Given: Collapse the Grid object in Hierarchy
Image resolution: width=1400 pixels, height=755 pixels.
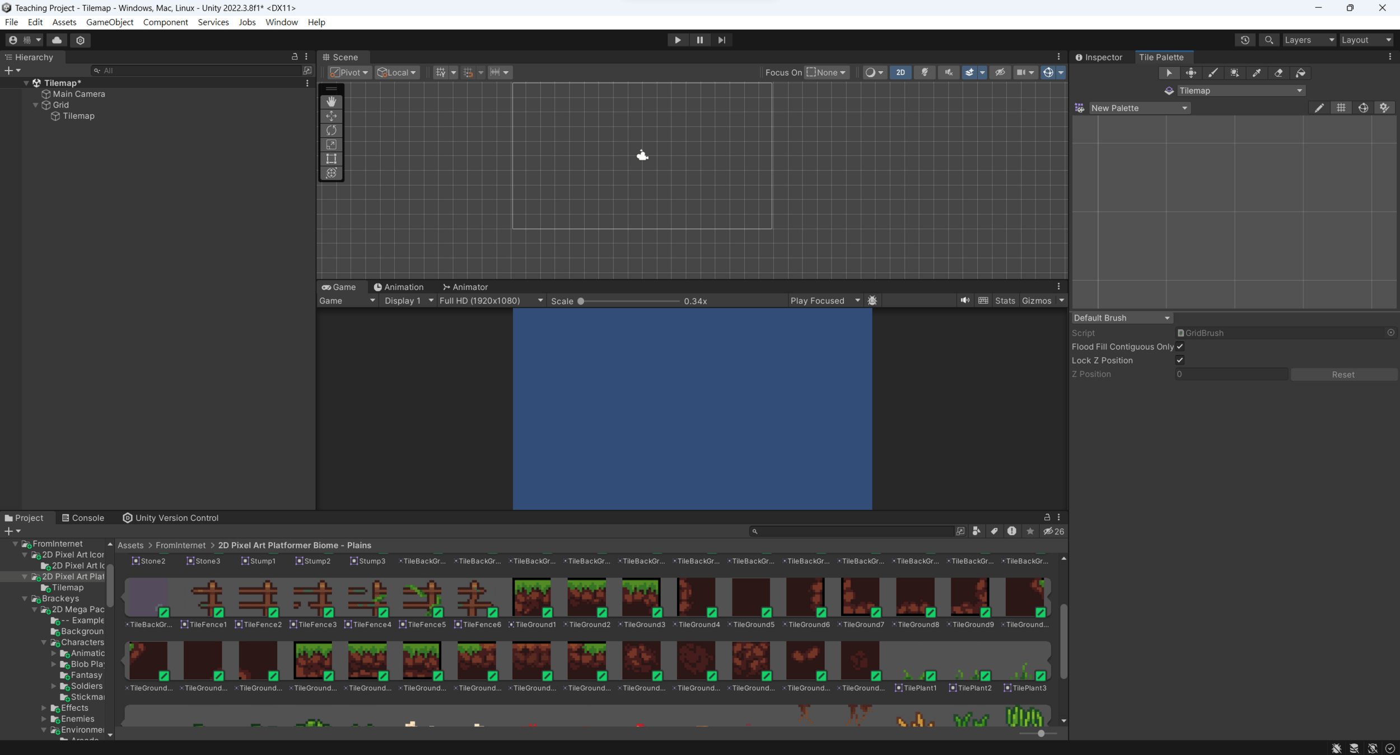Looking at the screenshot, I should pos(36,105).
